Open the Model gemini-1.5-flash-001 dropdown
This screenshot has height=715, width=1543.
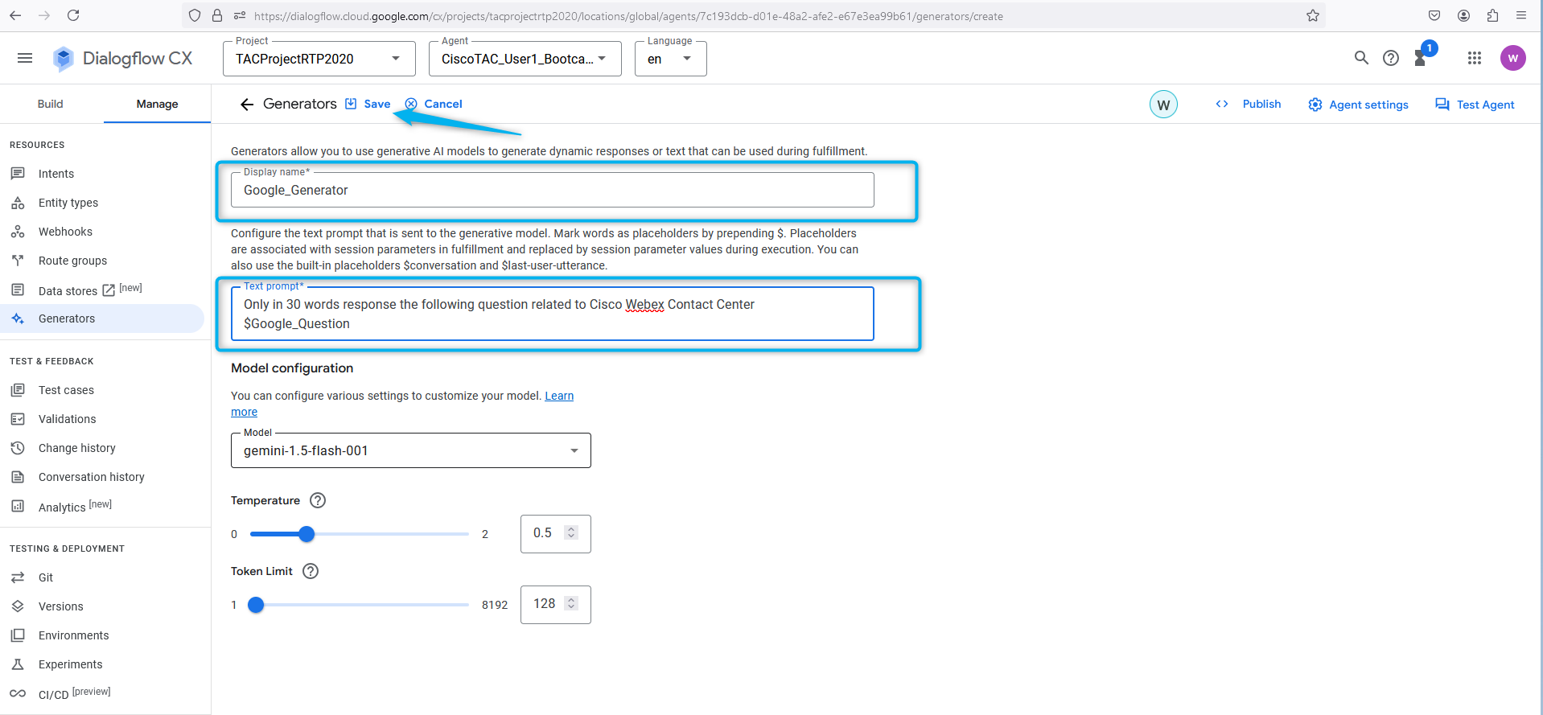click(410, 450)
